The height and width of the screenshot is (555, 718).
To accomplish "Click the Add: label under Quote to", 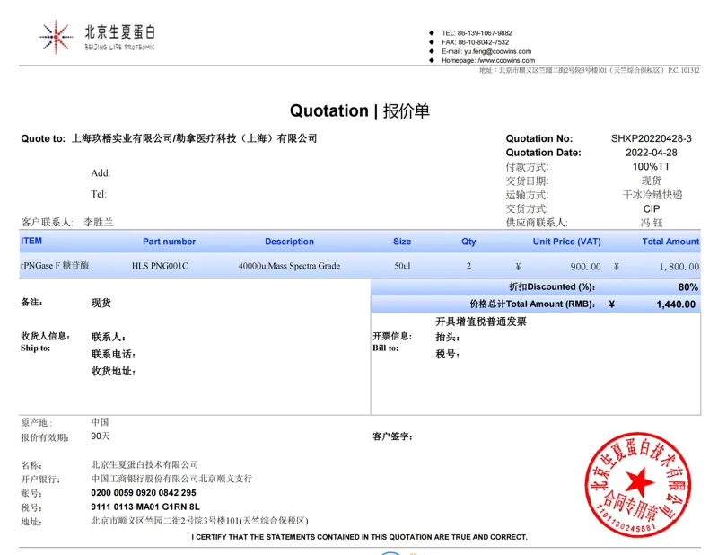I will click(x=101, y=173).
